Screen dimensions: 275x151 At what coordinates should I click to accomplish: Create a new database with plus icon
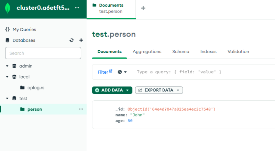pos(81,40)
